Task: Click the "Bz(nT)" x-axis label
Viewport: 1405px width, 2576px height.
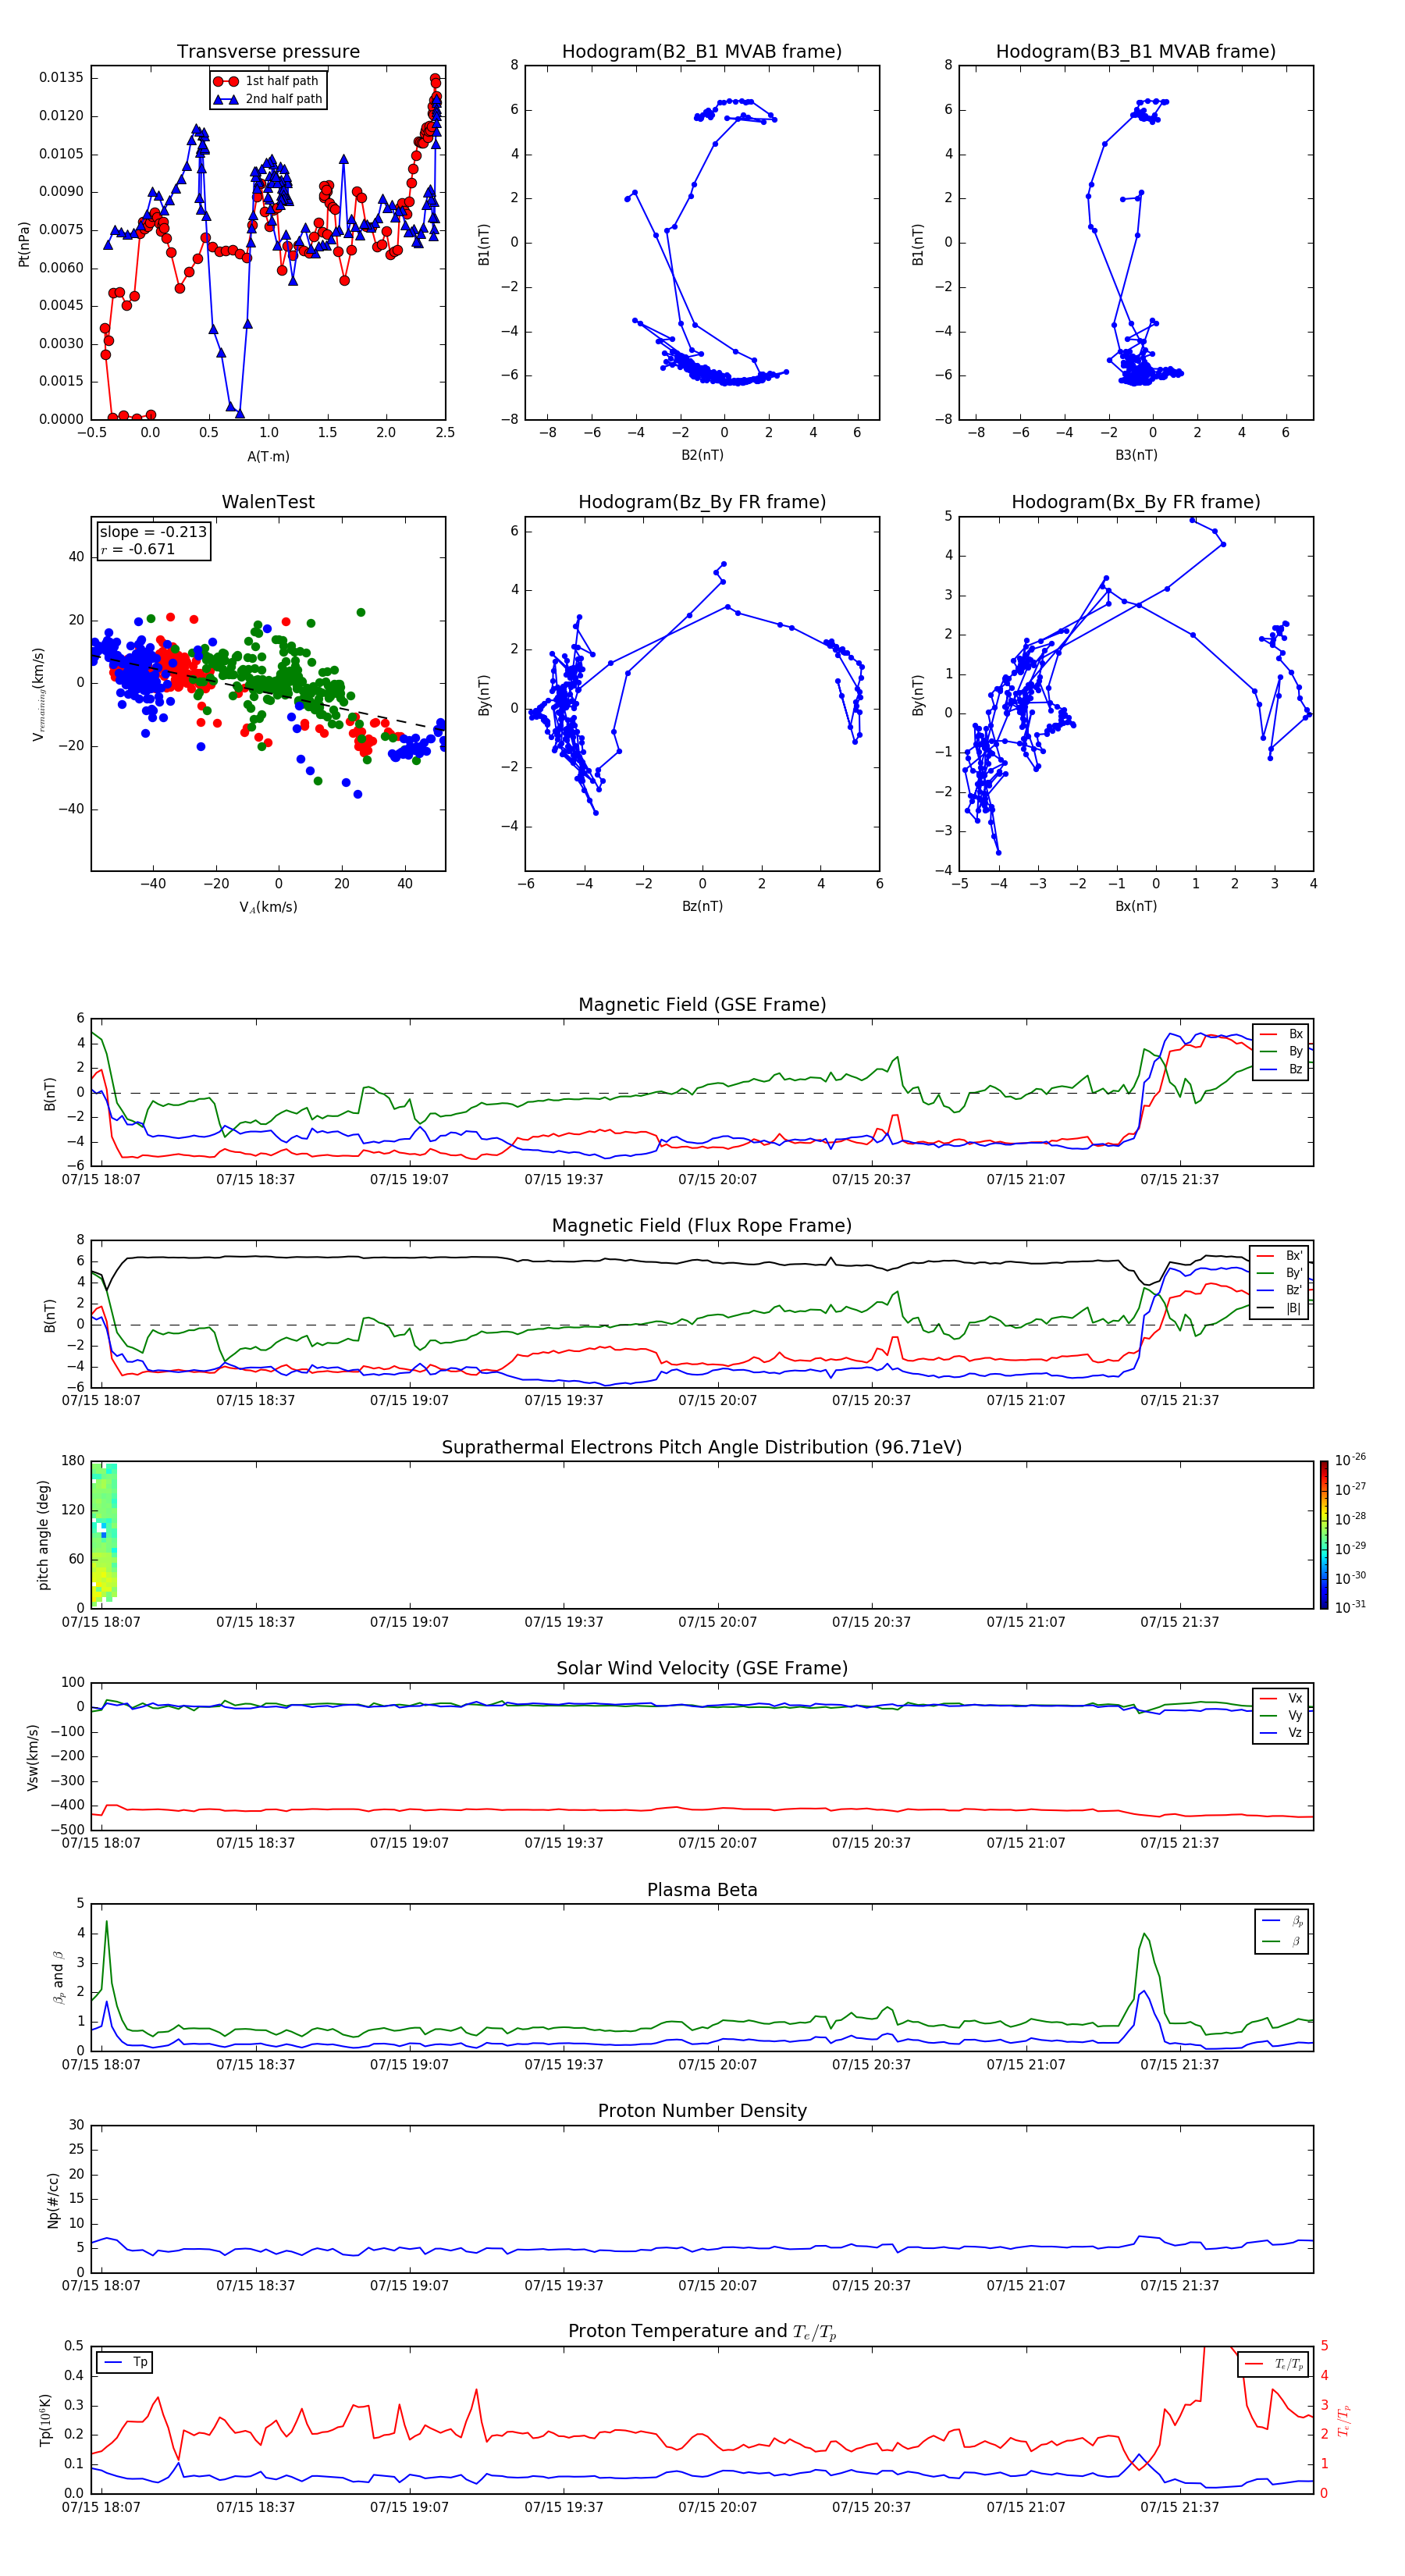Action: click(x=702, y=906)
